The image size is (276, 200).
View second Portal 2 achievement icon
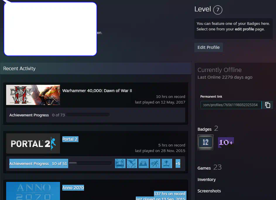pos(132,163)
